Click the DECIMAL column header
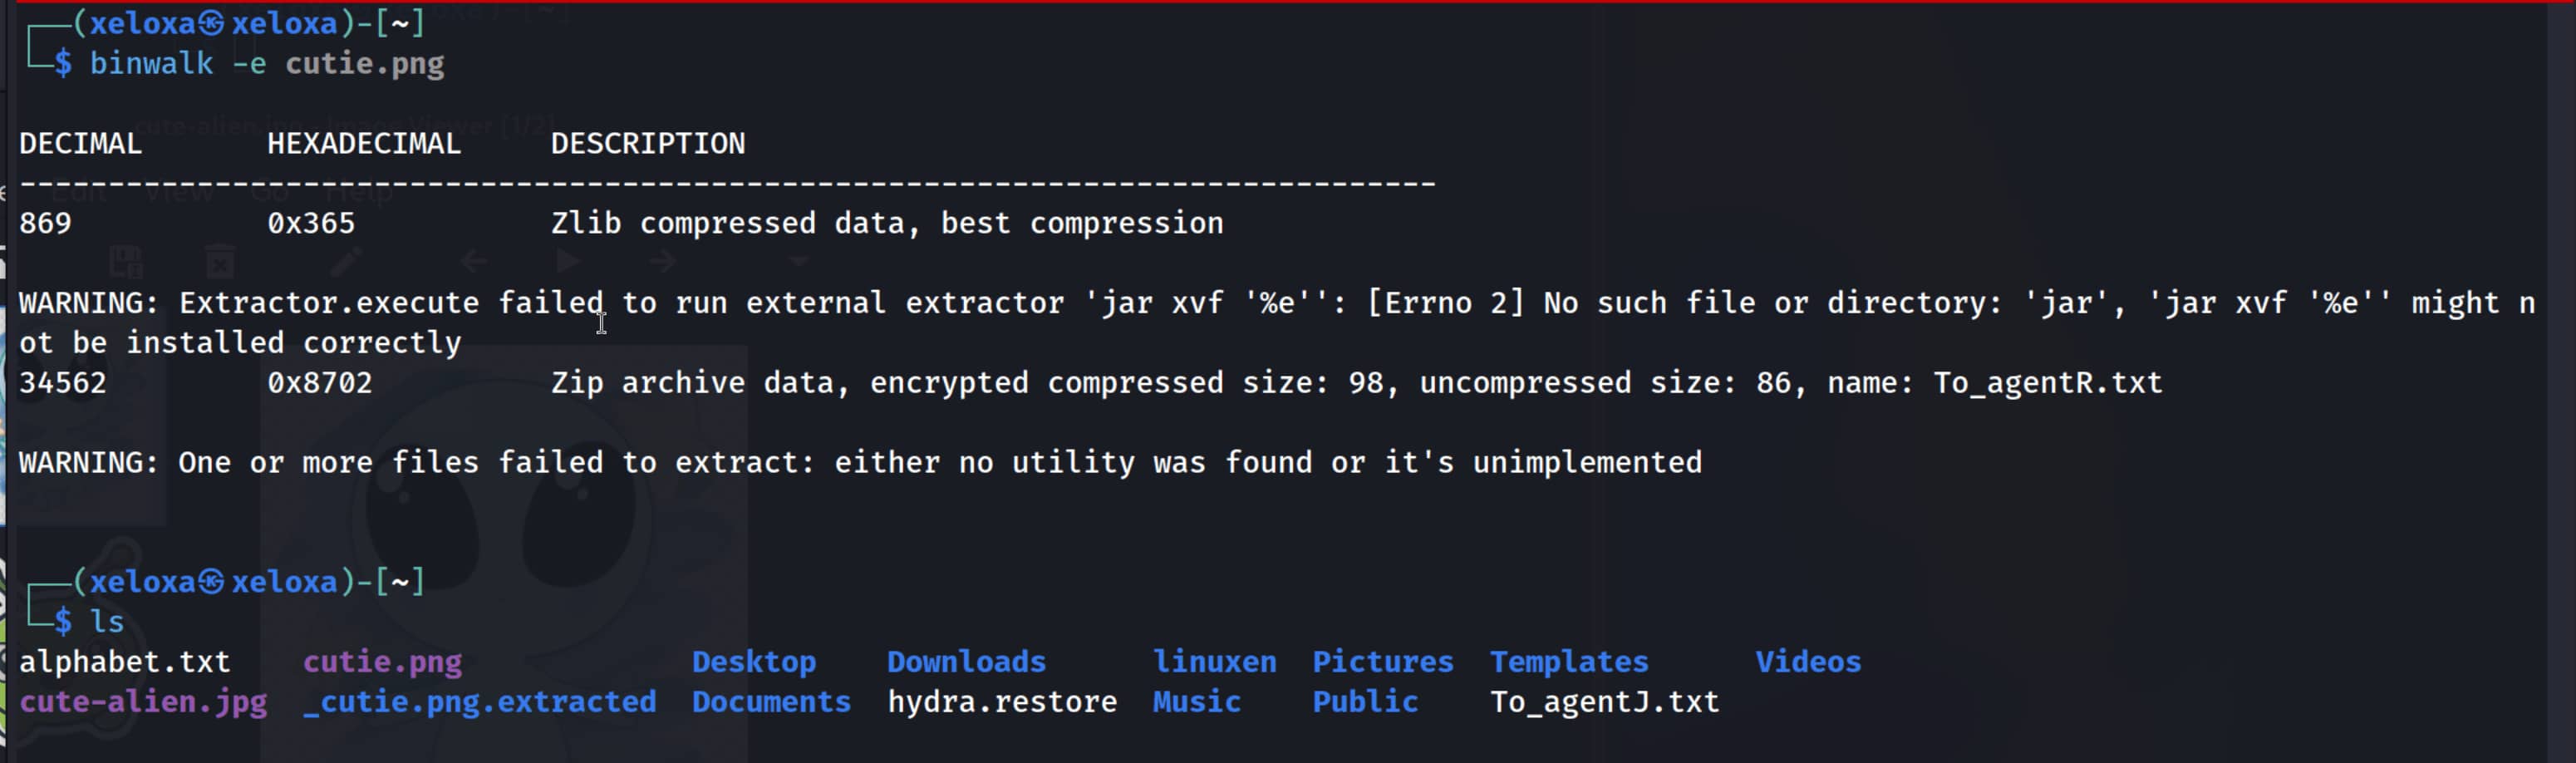The image size is (2576, 763). tap(81, 144)
